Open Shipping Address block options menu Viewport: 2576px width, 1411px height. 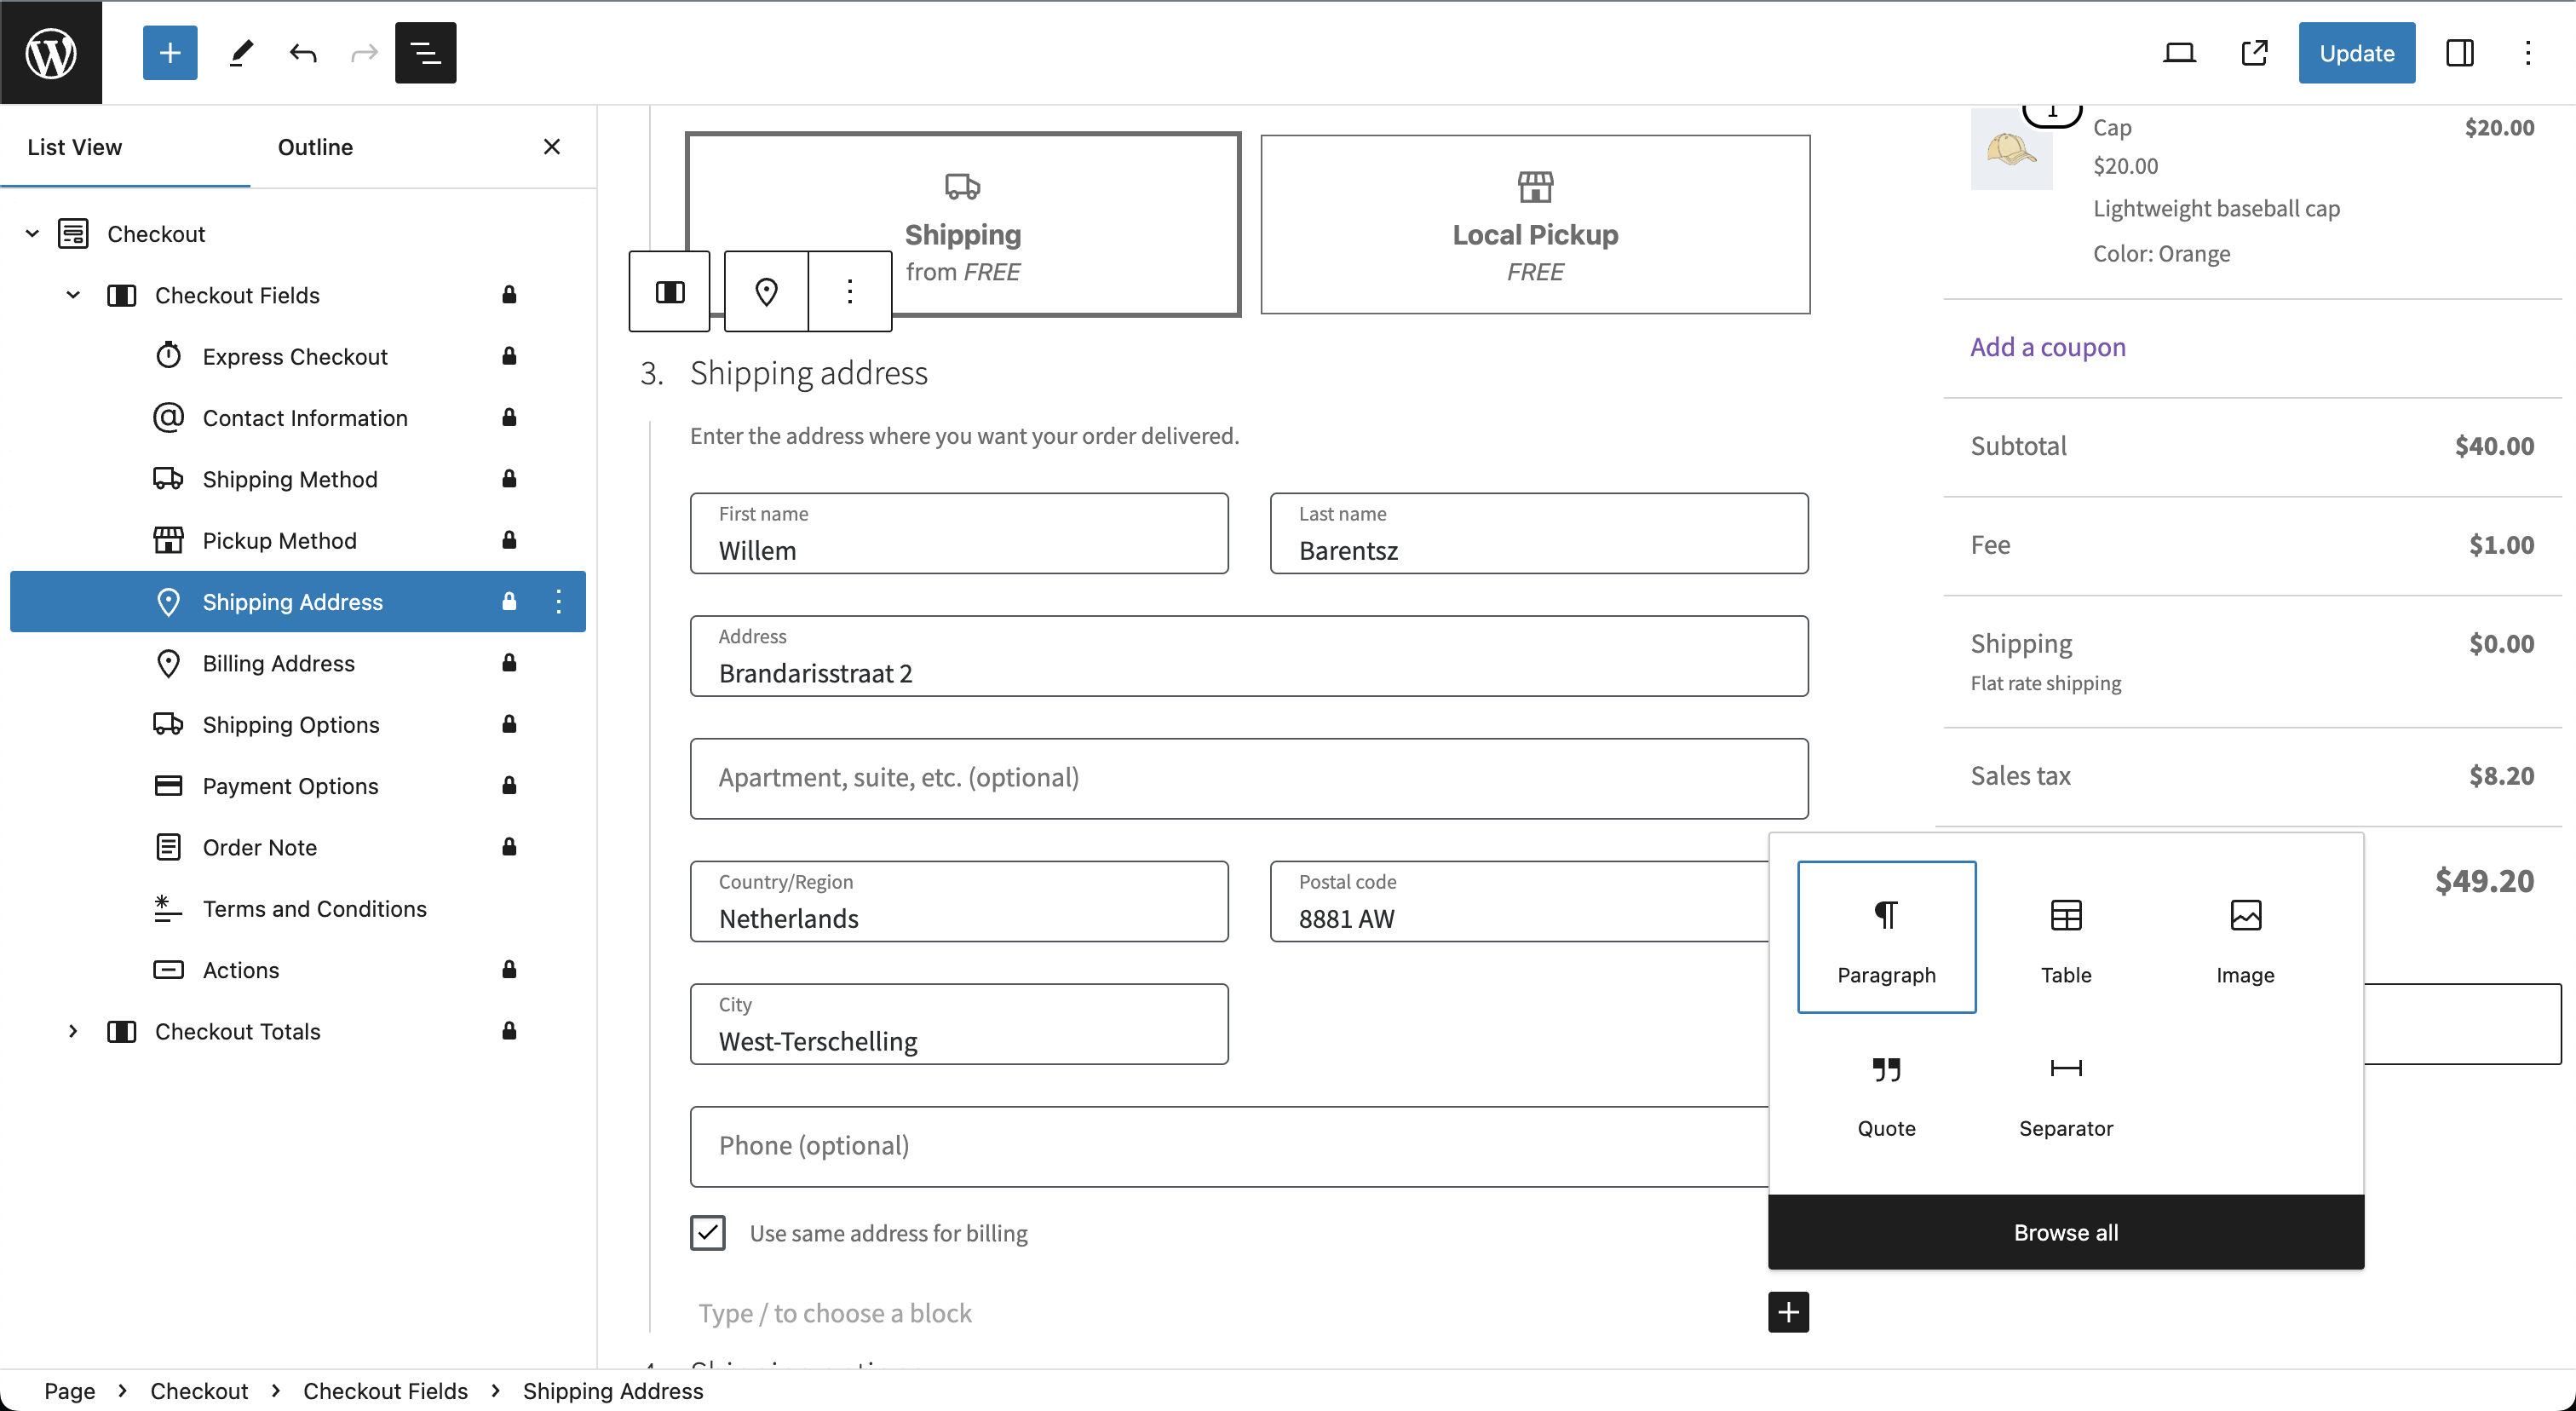tap(558, 601)
